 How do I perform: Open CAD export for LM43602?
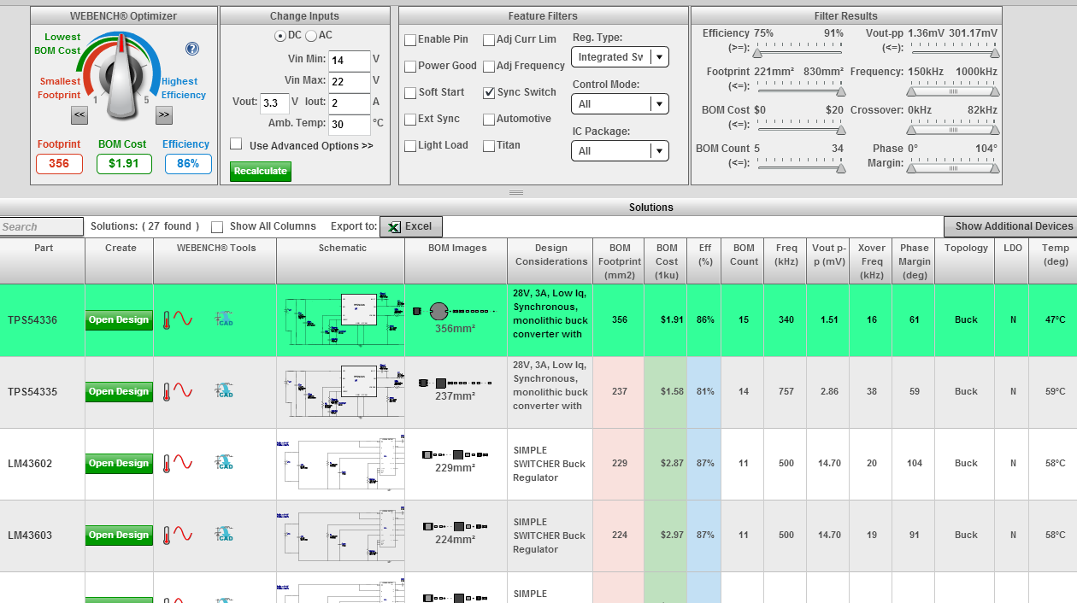click(225, 463)
